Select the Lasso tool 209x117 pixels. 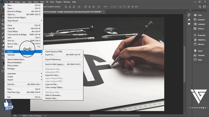(x=3, y=20)
